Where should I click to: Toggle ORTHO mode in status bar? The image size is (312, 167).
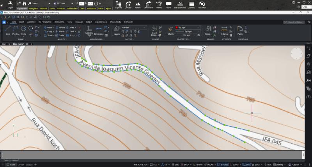coord(200,165)
